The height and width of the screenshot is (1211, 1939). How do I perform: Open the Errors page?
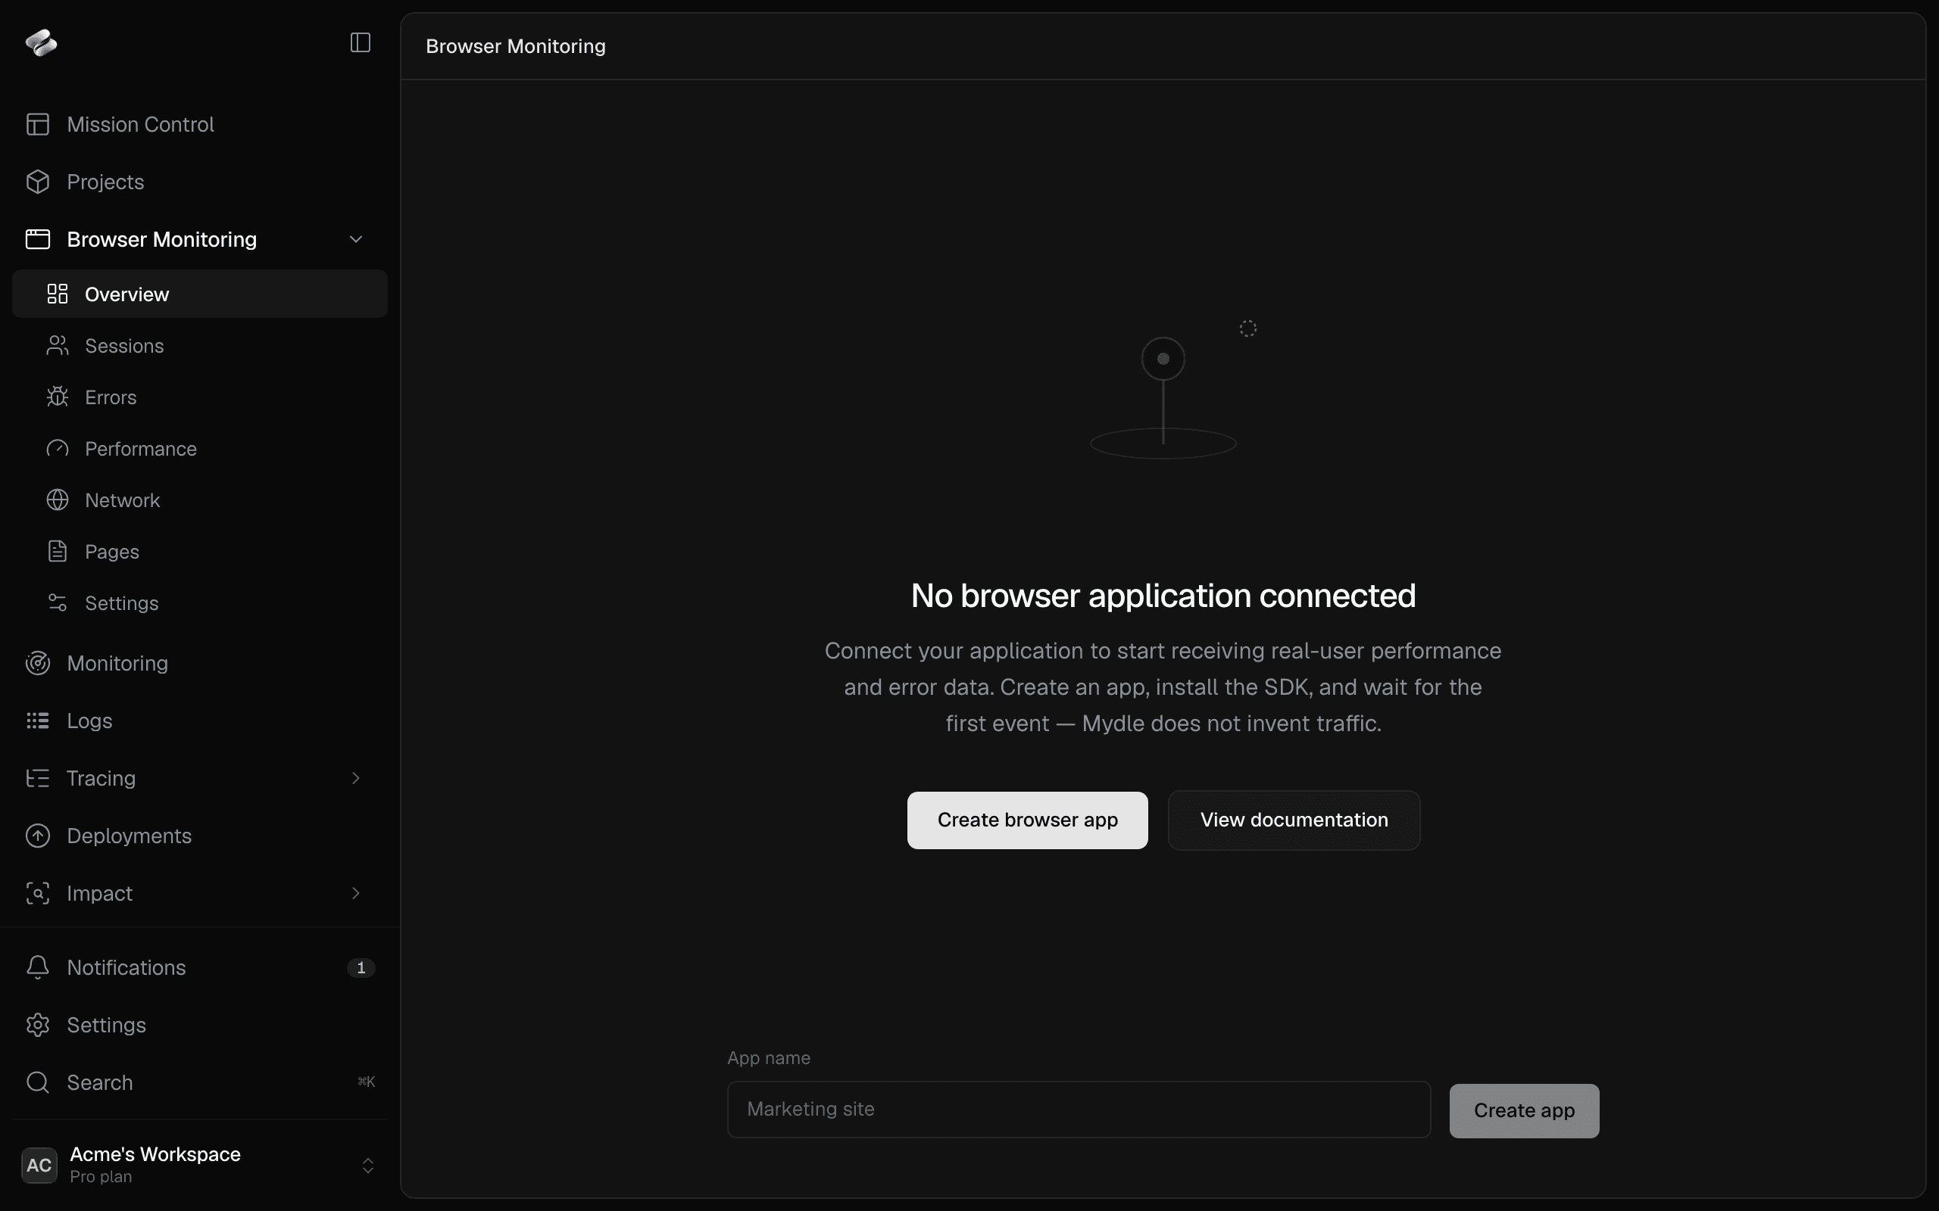199,397
